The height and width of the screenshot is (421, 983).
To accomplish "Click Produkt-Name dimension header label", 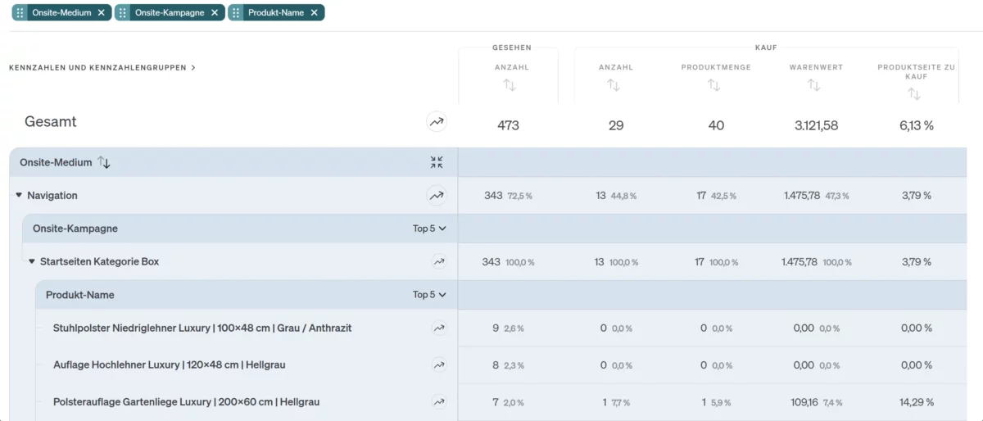I will pyautogui.click(x=80, y=295).
